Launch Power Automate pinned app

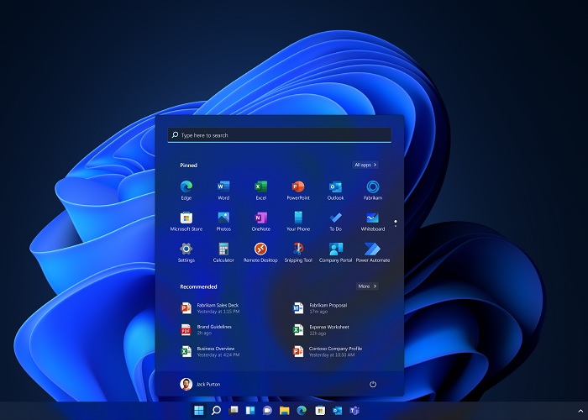(373, 253)
